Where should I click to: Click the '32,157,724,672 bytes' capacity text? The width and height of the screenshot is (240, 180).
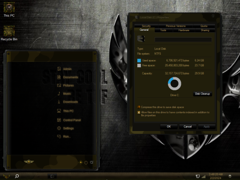pyautogui.click(x=177, y=73)
